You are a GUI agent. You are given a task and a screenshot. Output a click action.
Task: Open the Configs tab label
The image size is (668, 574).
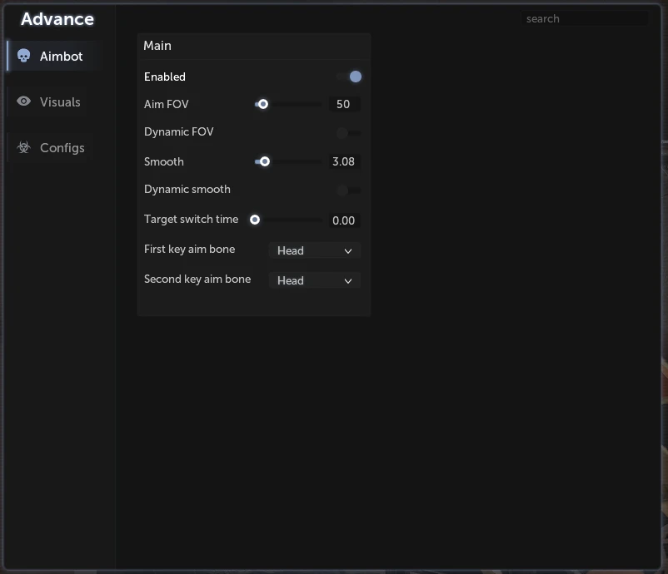pyautogui.click(x=62, y=148)
